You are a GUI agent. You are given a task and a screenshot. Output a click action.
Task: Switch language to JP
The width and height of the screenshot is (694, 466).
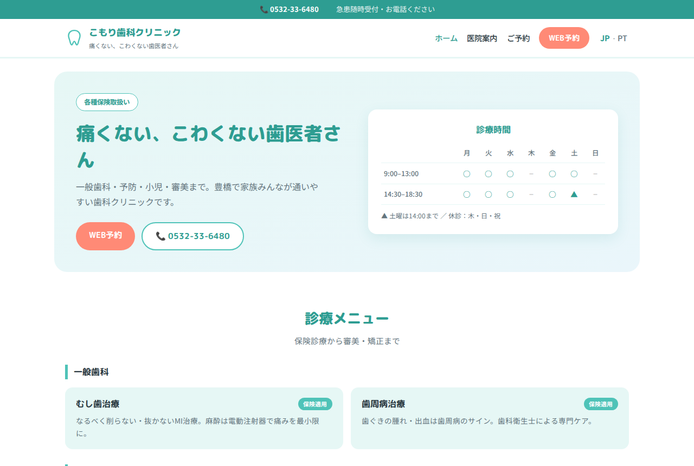(605, 38)
